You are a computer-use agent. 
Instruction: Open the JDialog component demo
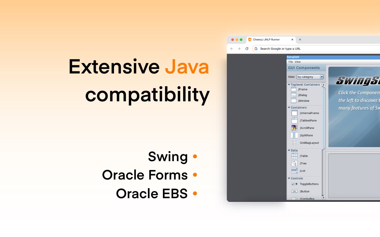pos(300,95)
